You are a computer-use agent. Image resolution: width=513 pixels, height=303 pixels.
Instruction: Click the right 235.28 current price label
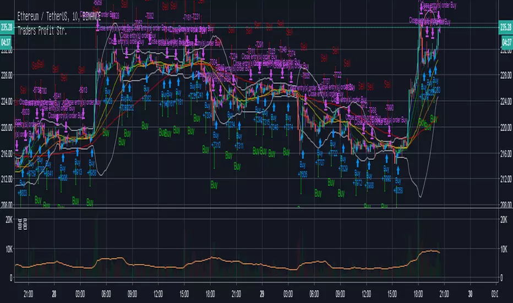click(505, 27)
